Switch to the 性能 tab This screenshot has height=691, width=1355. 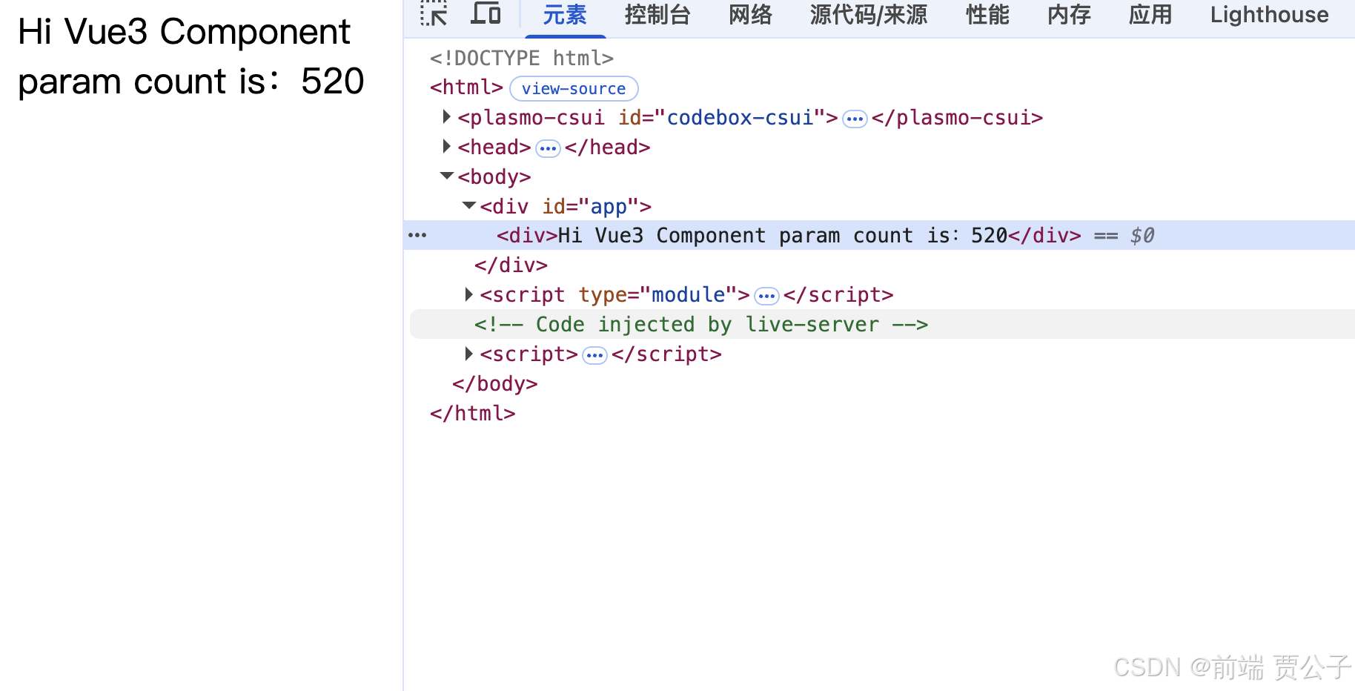(987, 15)
